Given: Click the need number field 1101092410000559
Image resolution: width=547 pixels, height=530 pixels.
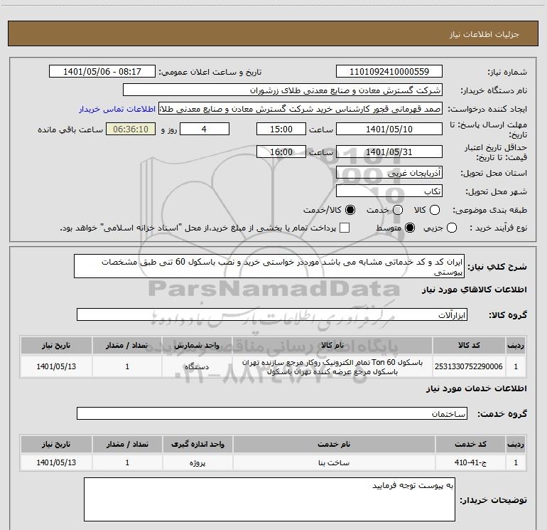Looking at the screenshot, I should 389,72.
